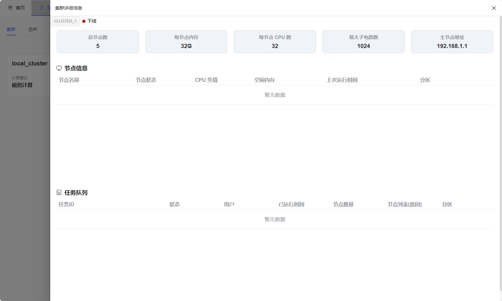Click the 最大子电路数 1024 card
Screen dimensions: 502x301
[x=363, y=42]
